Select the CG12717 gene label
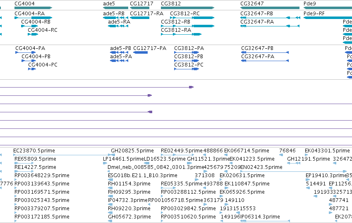This screenshot has width=352, height=223. click(x=141, y=4)
